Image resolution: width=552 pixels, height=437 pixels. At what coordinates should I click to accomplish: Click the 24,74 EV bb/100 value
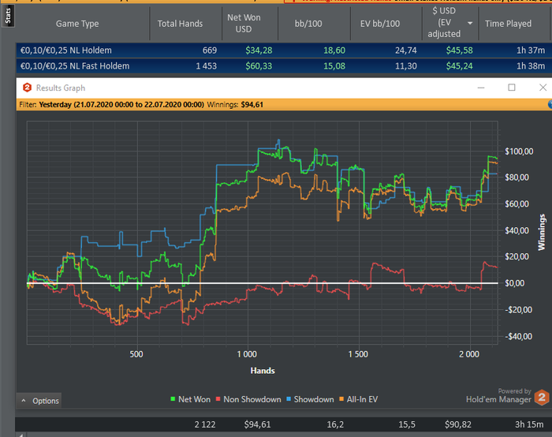pyautogui.click(x=406, y=50)
